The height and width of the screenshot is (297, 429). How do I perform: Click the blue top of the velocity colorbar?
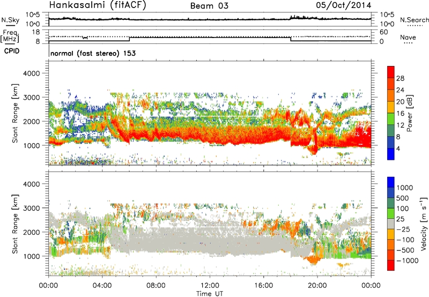coord(391,182)
